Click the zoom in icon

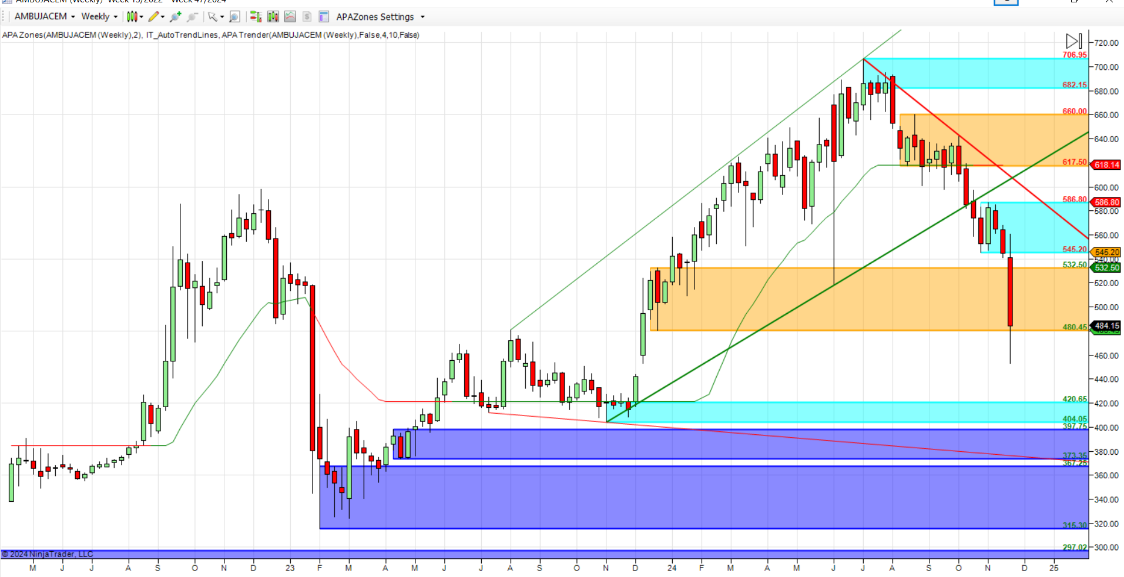pos(175,16)
